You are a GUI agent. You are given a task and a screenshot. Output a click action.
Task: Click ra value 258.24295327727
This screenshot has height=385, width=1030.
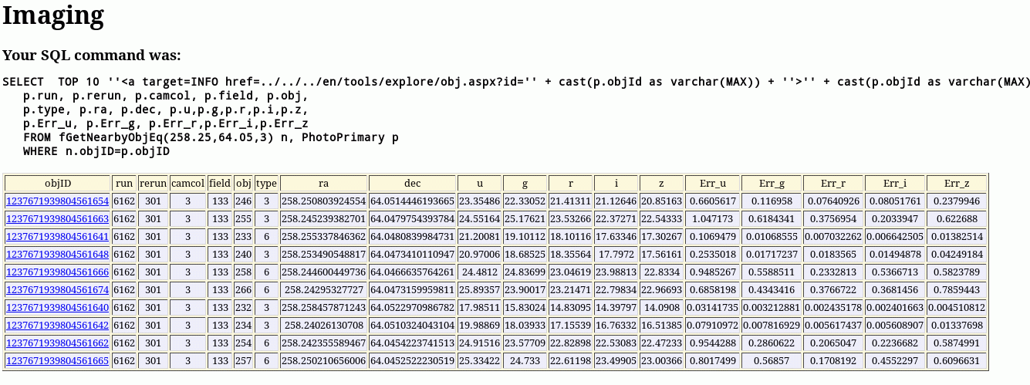[323, 289]
